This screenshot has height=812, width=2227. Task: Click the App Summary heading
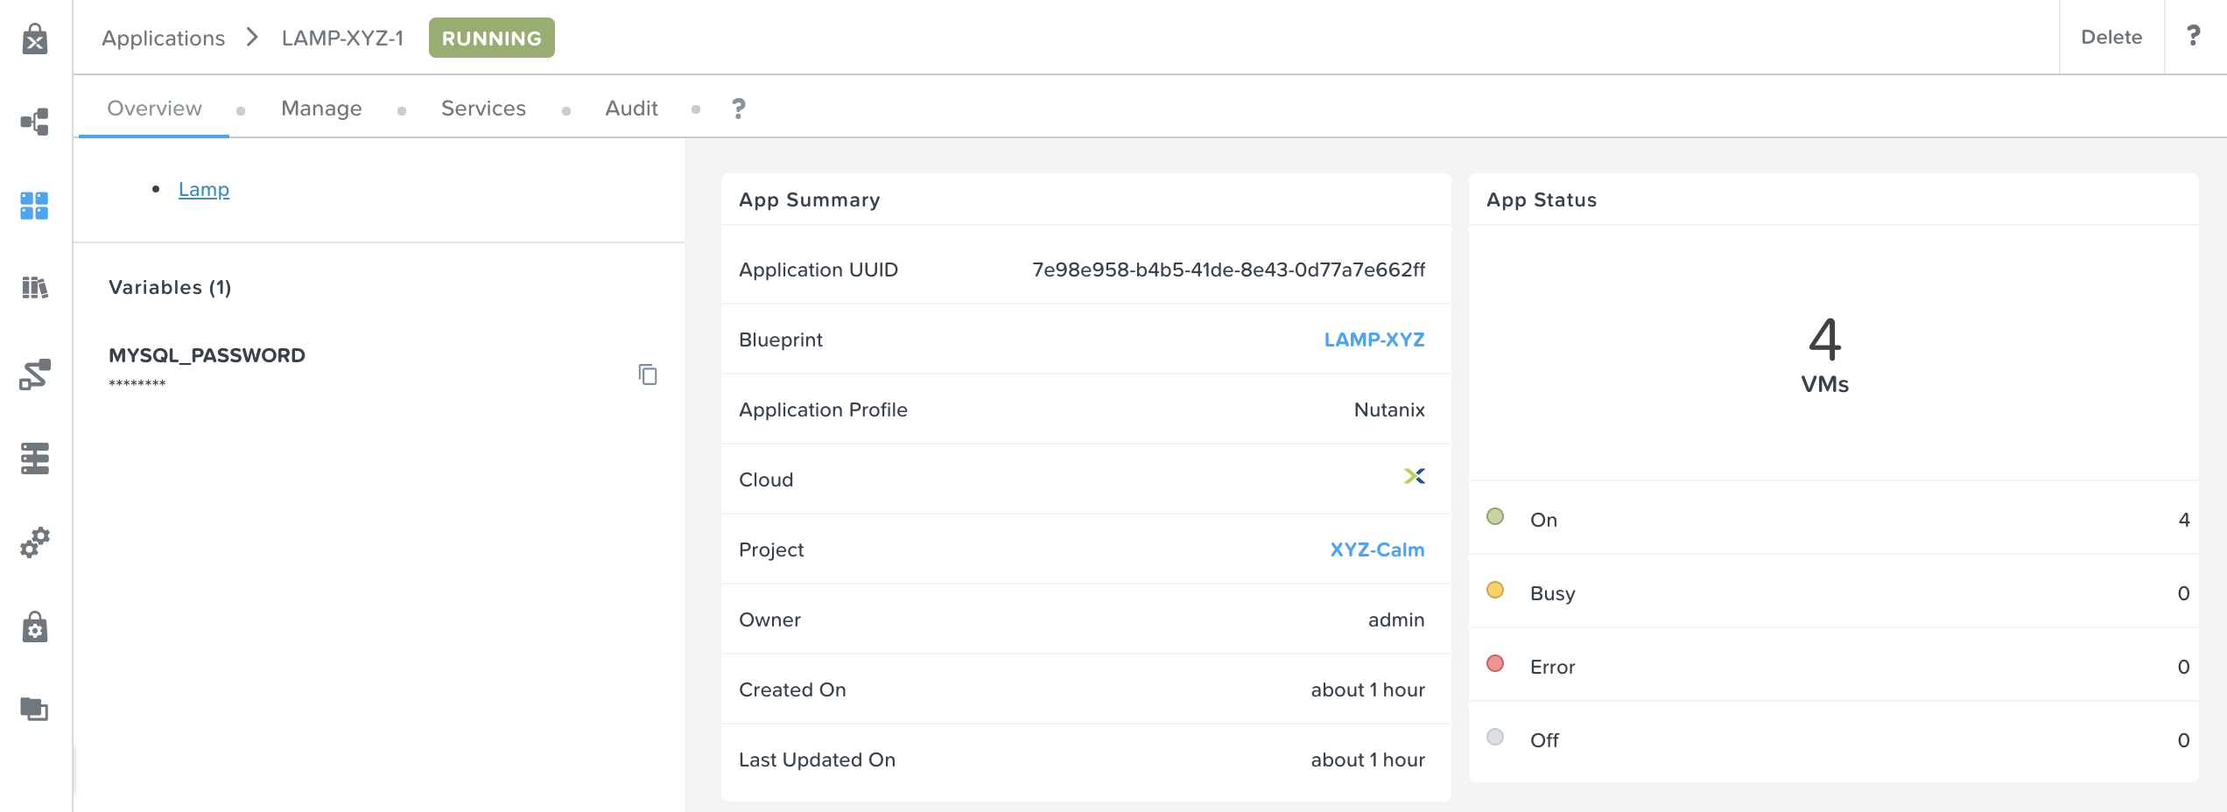click(809, 199)
